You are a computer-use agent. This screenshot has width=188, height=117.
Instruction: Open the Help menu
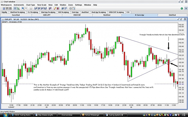(95, 5)
